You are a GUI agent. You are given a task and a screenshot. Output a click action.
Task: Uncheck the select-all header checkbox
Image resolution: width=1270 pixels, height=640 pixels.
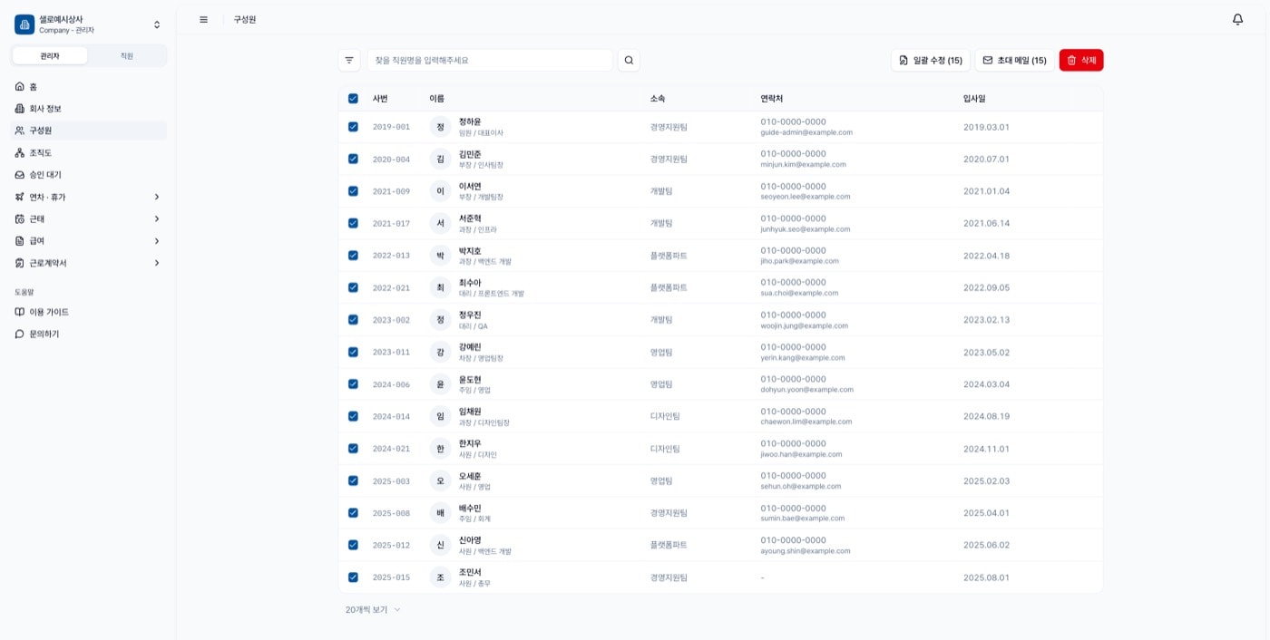coord(353,99)
